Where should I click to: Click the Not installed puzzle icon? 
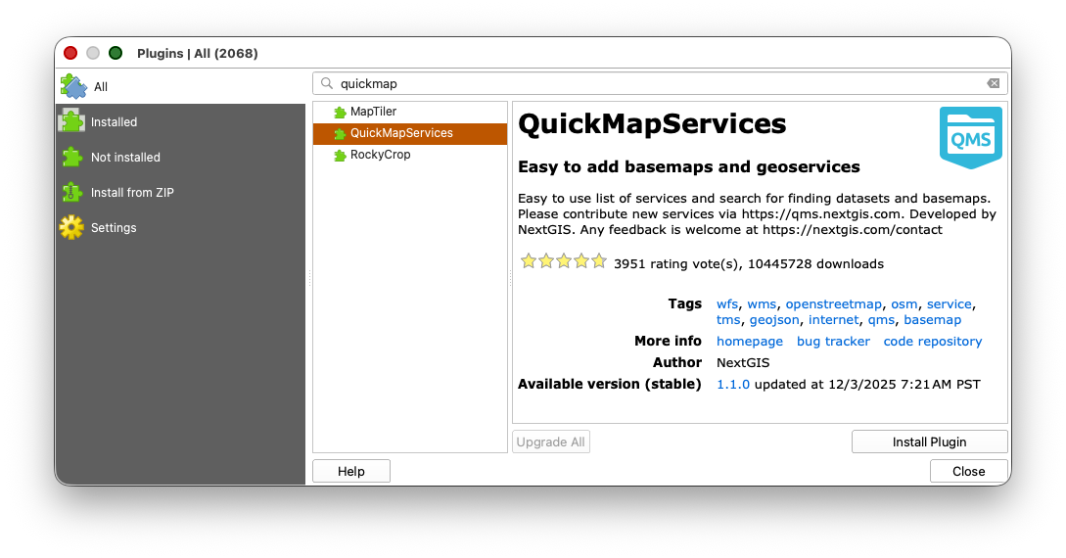[71, 158]
